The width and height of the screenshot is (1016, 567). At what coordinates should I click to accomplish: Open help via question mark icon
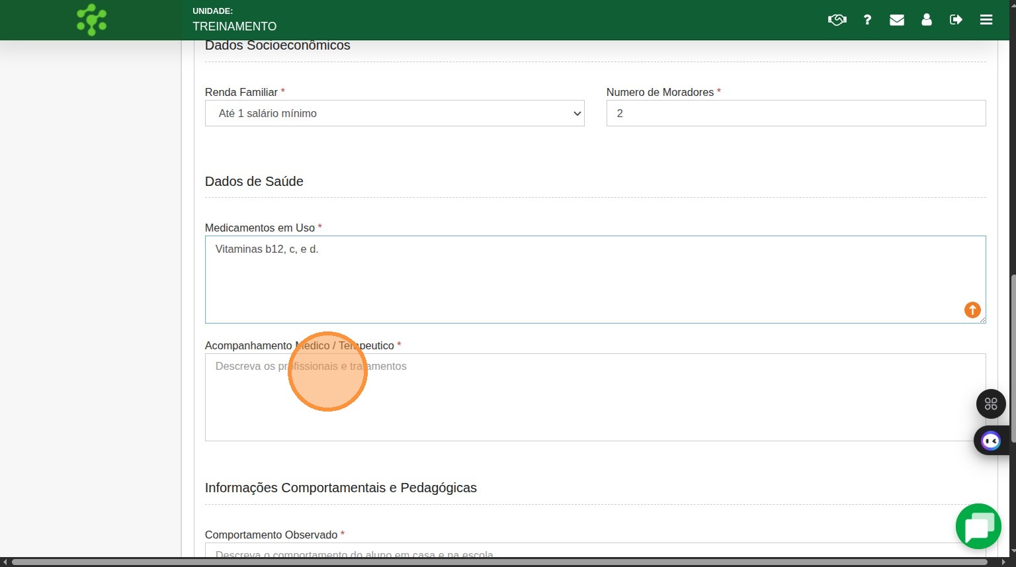[x=867, y=20]
